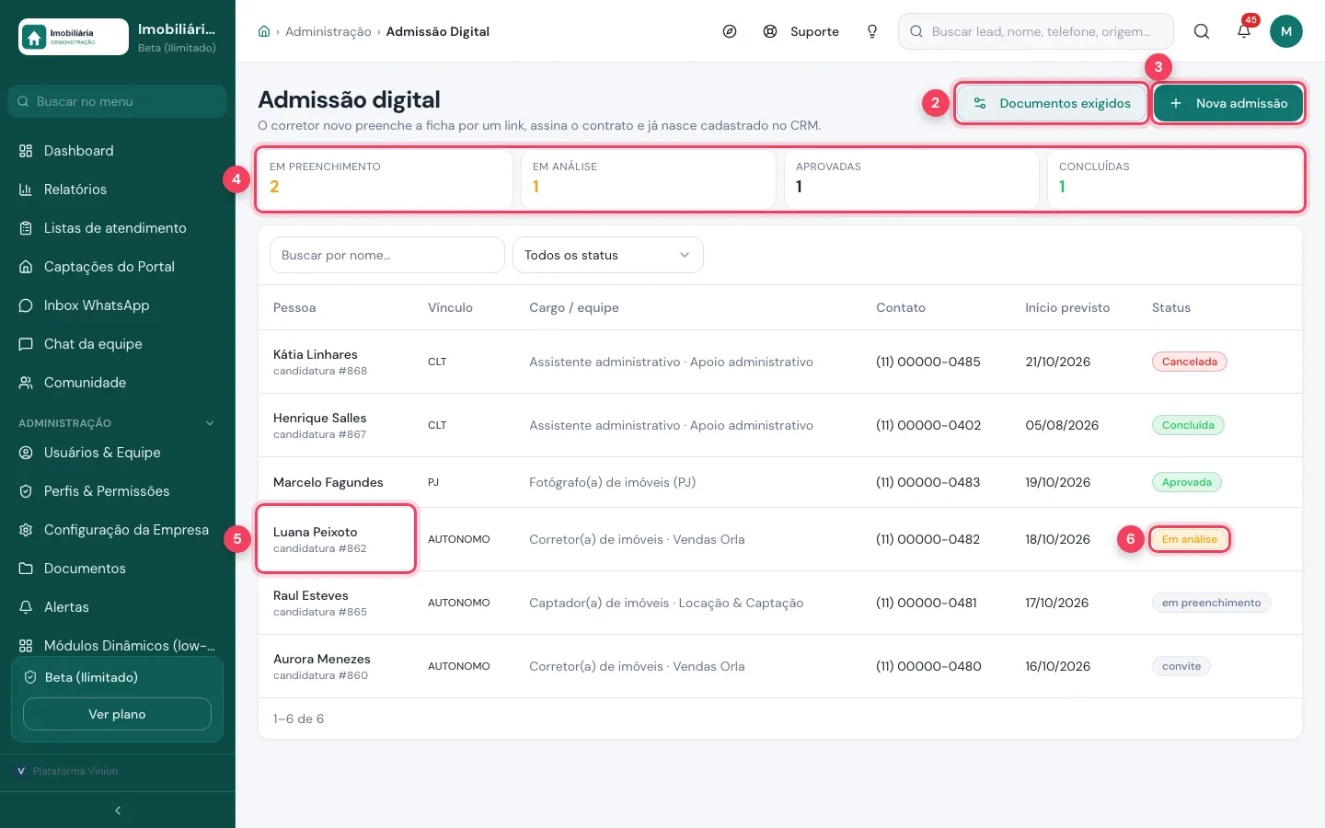Click the convite status badge

pyautogui.click(x=1181, y=666)
